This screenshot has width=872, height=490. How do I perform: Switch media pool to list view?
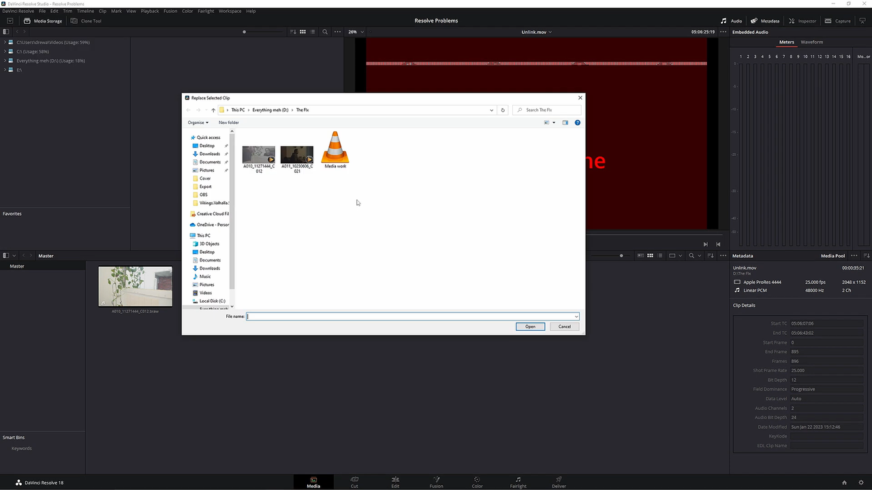[x=311, y=31]
